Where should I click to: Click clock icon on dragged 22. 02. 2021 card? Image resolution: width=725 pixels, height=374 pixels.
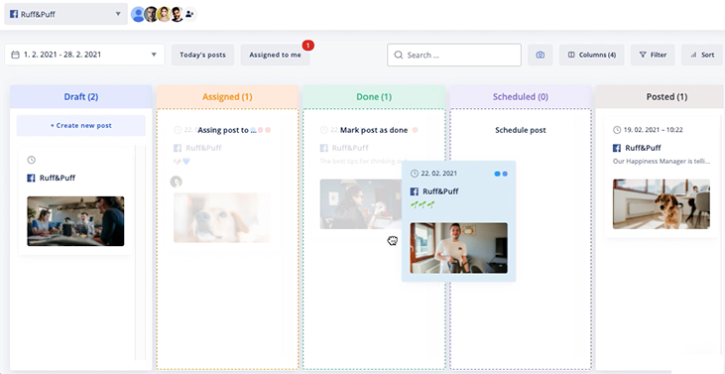click(x=415, y=174)
